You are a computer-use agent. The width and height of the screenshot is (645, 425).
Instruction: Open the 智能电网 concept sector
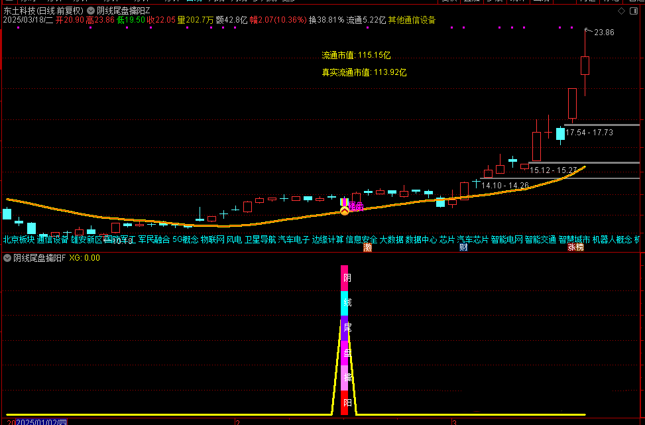coord(507,239)
